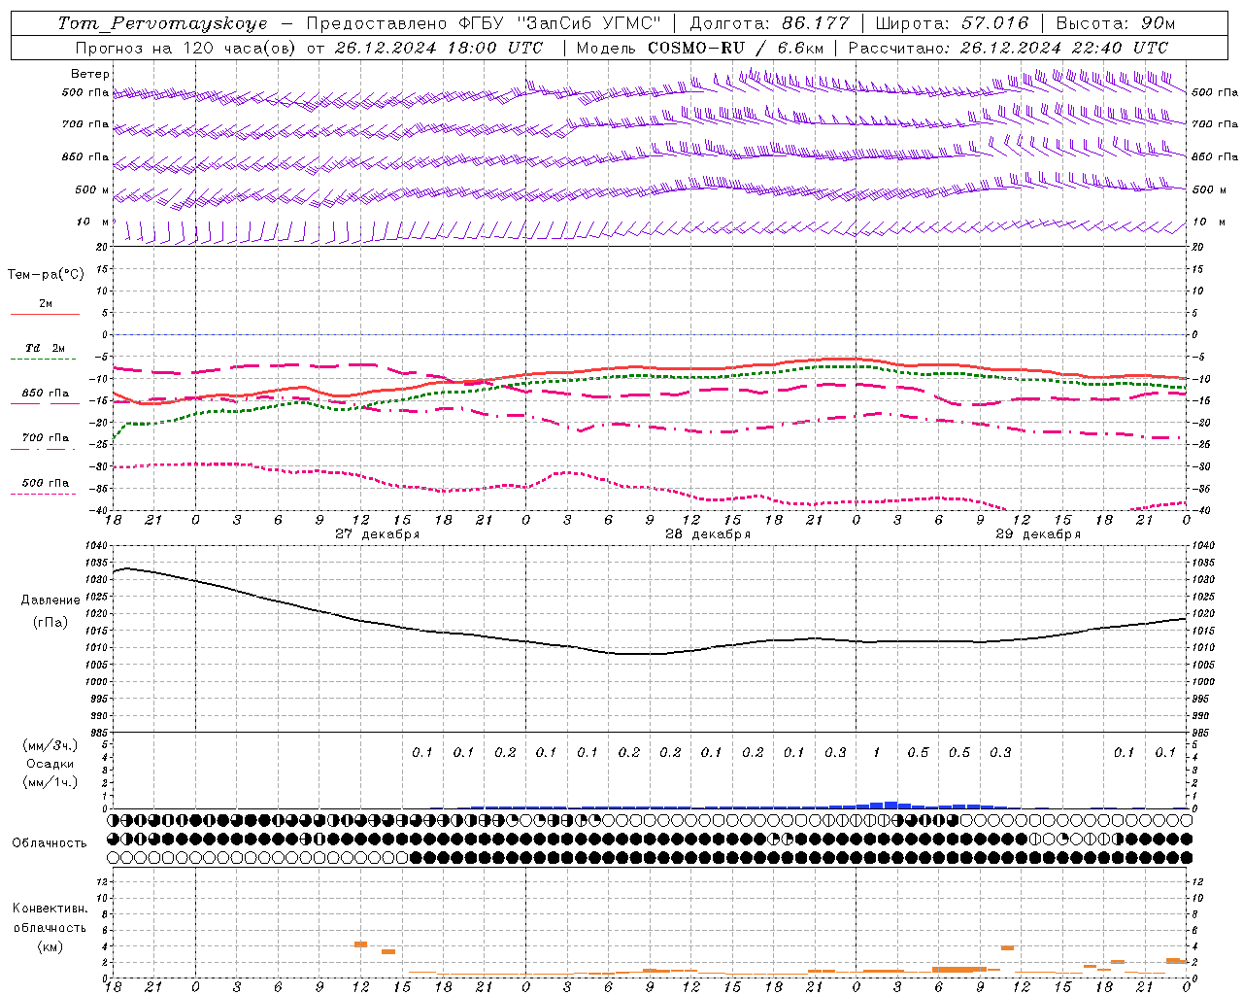Viewport: 1243px width, 995px height.
Task: Click the '(мм/1ч.)' precipitation unit label
Action: 50,782
